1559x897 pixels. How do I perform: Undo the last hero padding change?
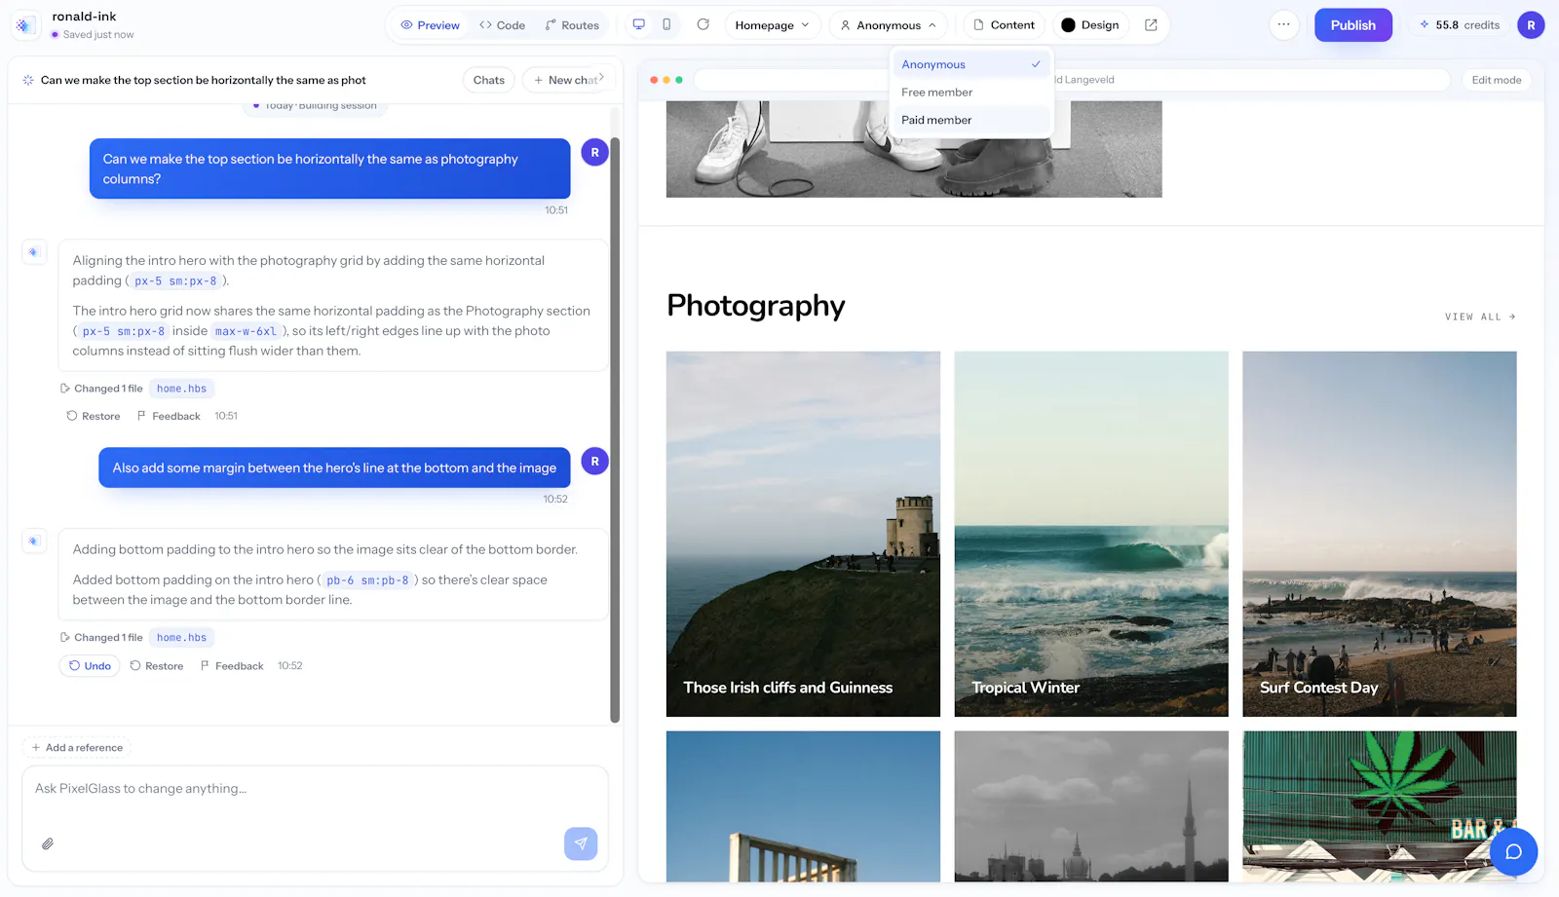[90, 666]
